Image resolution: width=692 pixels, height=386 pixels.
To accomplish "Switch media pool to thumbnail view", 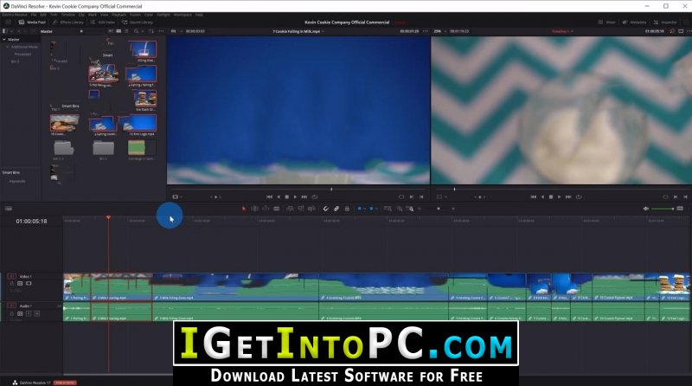I will click(x=119, y=31).
